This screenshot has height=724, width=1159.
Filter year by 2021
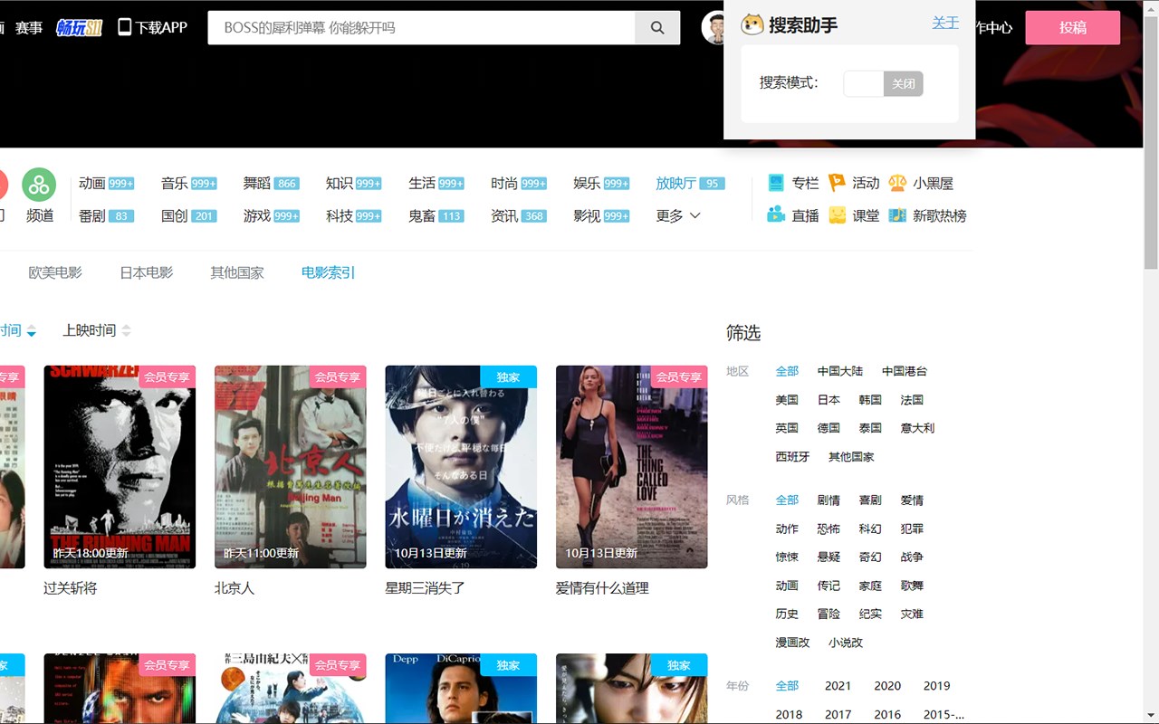pyautogui.click(x=838, y=686)
